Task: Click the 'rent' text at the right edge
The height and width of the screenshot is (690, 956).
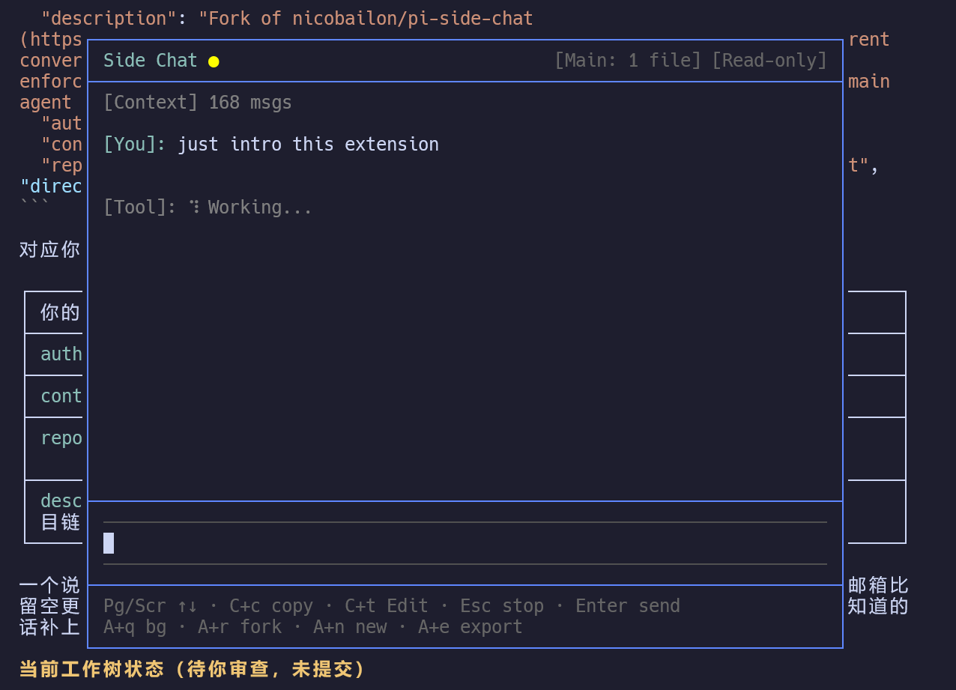Action: [869, 40]
